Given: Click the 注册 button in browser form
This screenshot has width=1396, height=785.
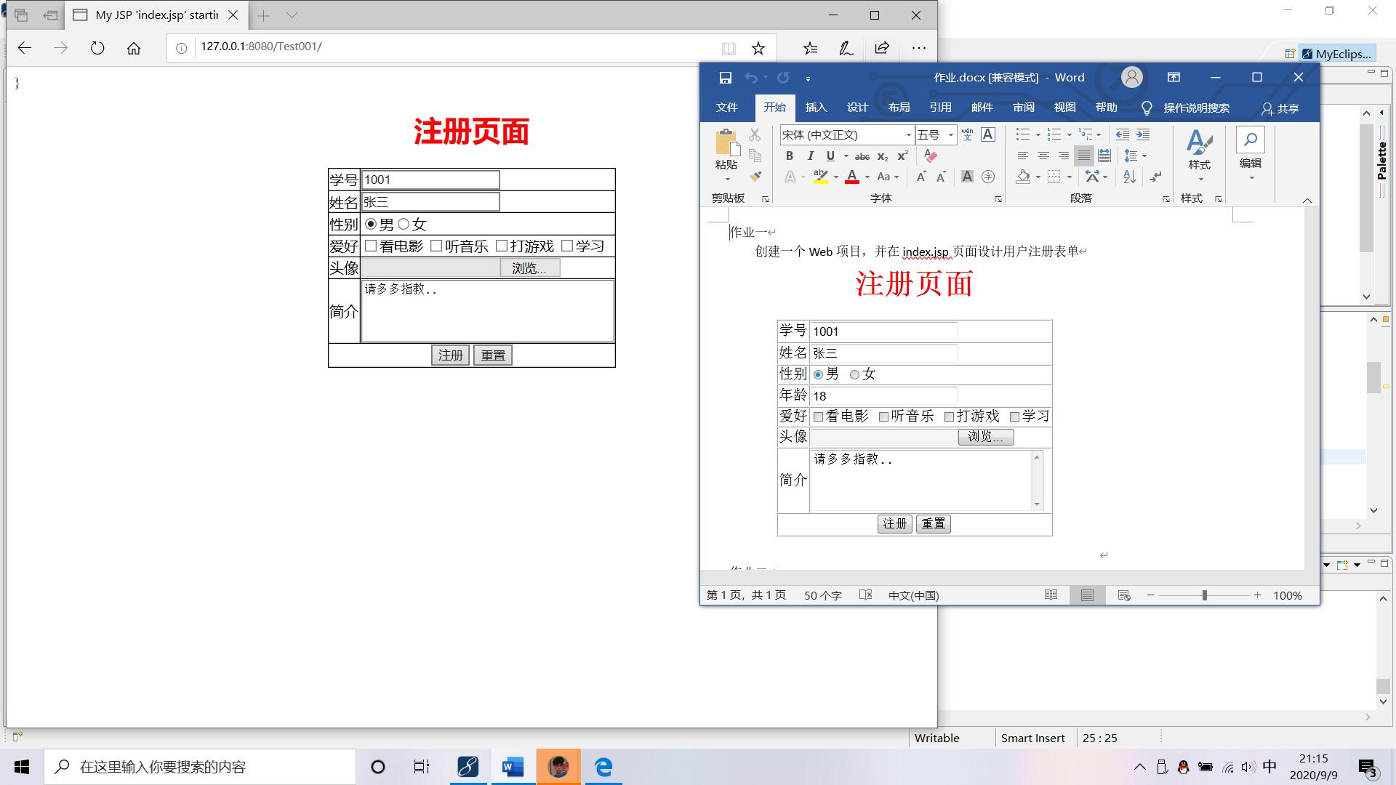Looking at the screenshot, I should pyautogui.click(x=450, y=355).
